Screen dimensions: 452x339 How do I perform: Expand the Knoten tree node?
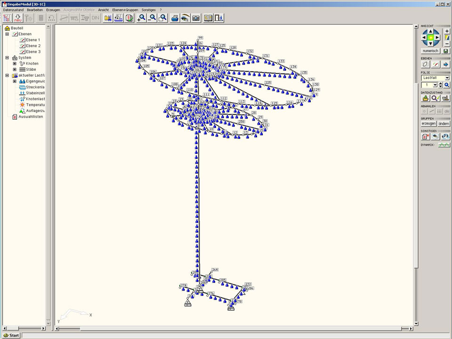[x=15, y=64]
